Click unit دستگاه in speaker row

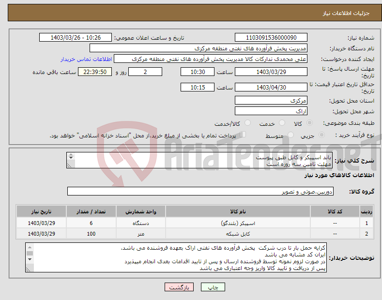pyautogui.click(x=141, y=223)
